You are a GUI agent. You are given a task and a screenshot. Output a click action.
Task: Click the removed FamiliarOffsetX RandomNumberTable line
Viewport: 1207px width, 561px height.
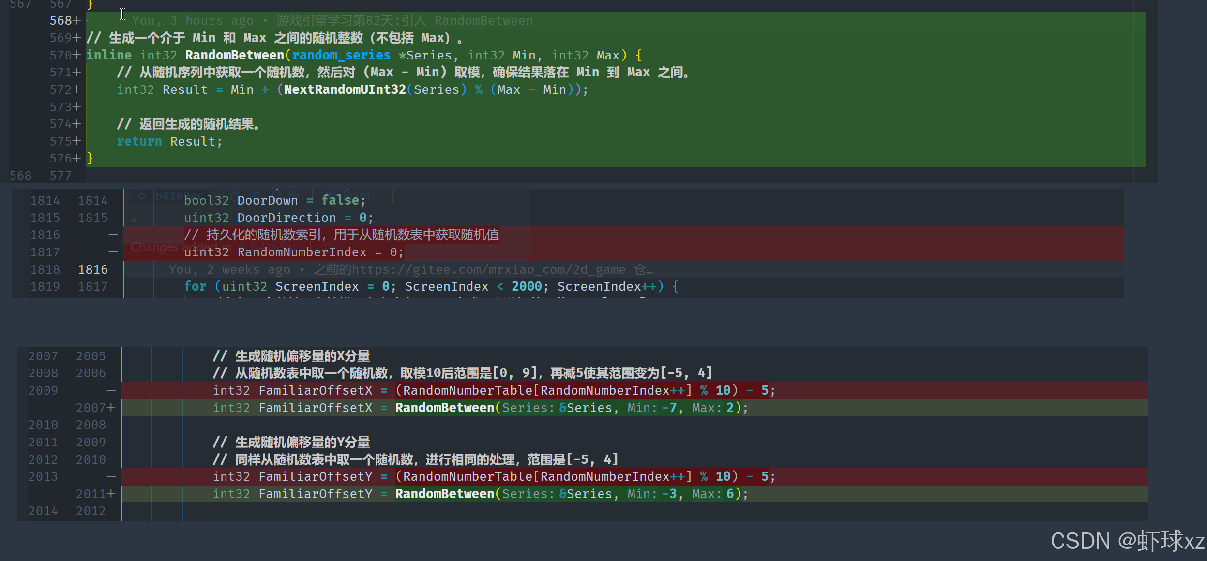tap(494, 390)
